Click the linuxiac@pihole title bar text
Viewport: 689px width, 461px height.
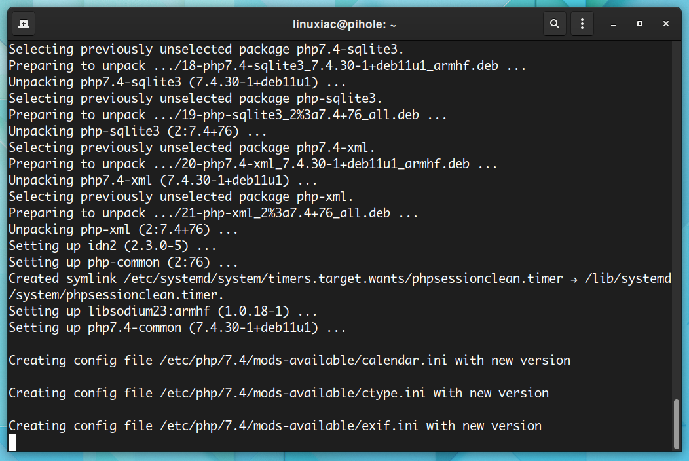[344, 24]
